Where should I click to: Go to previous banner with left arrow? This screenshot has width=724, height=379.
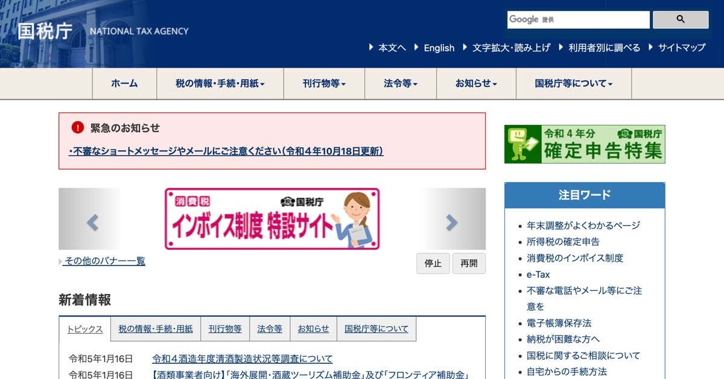pyautogui.click(x=92, y=223)
